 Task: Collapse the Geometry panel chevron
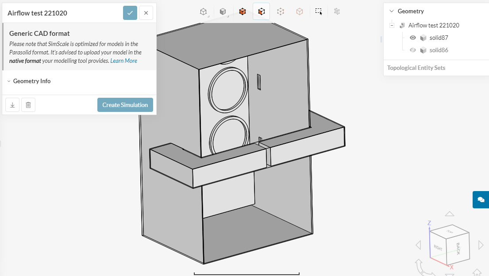pyautogui.click(x=391, y=11)
